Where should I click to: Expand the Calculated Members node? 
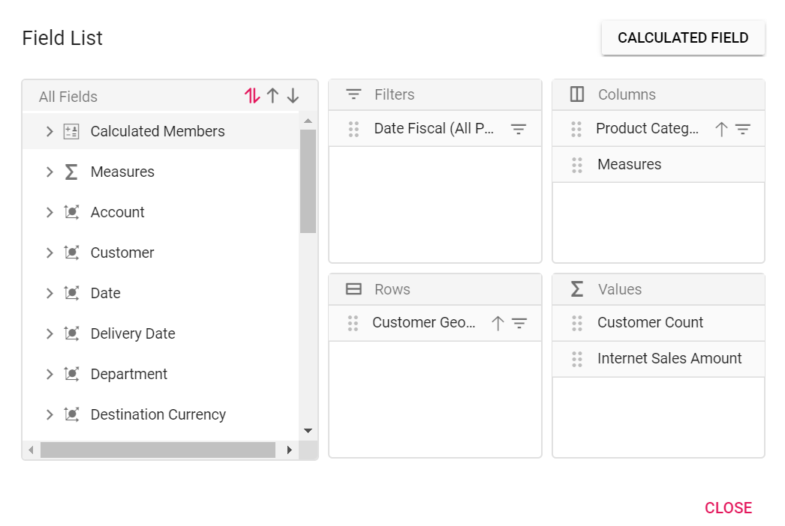tap(49, 132)
